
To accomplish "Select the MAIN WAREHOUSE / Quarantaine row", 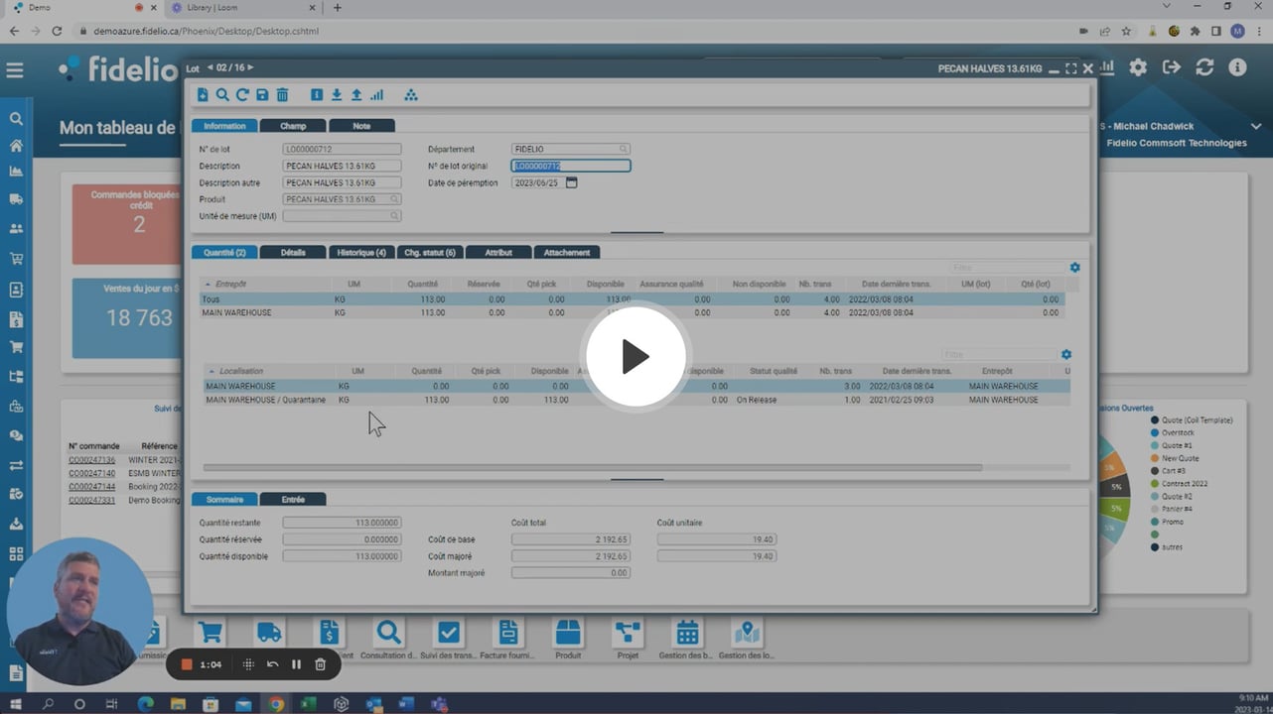I will [x=636, y=400].
